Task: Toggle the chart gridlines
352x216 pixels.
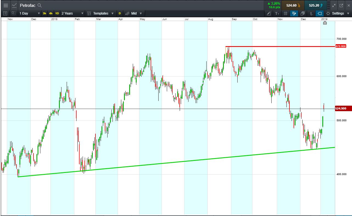Action: coord(286,13)
